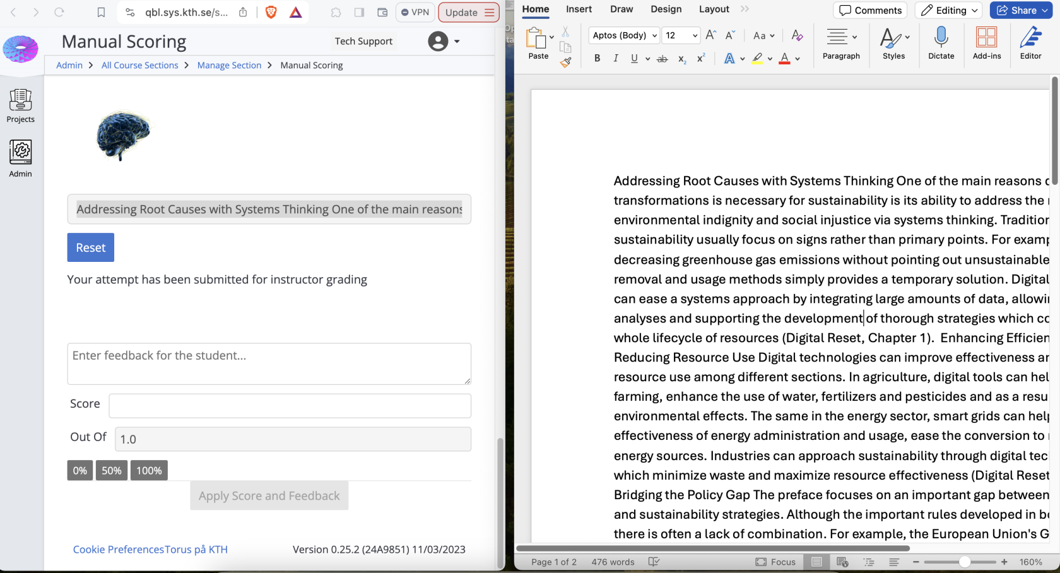Viewport: 1060px width, 573px height.
Task: Switch to Outline view in Word
Action: (869, 562)
